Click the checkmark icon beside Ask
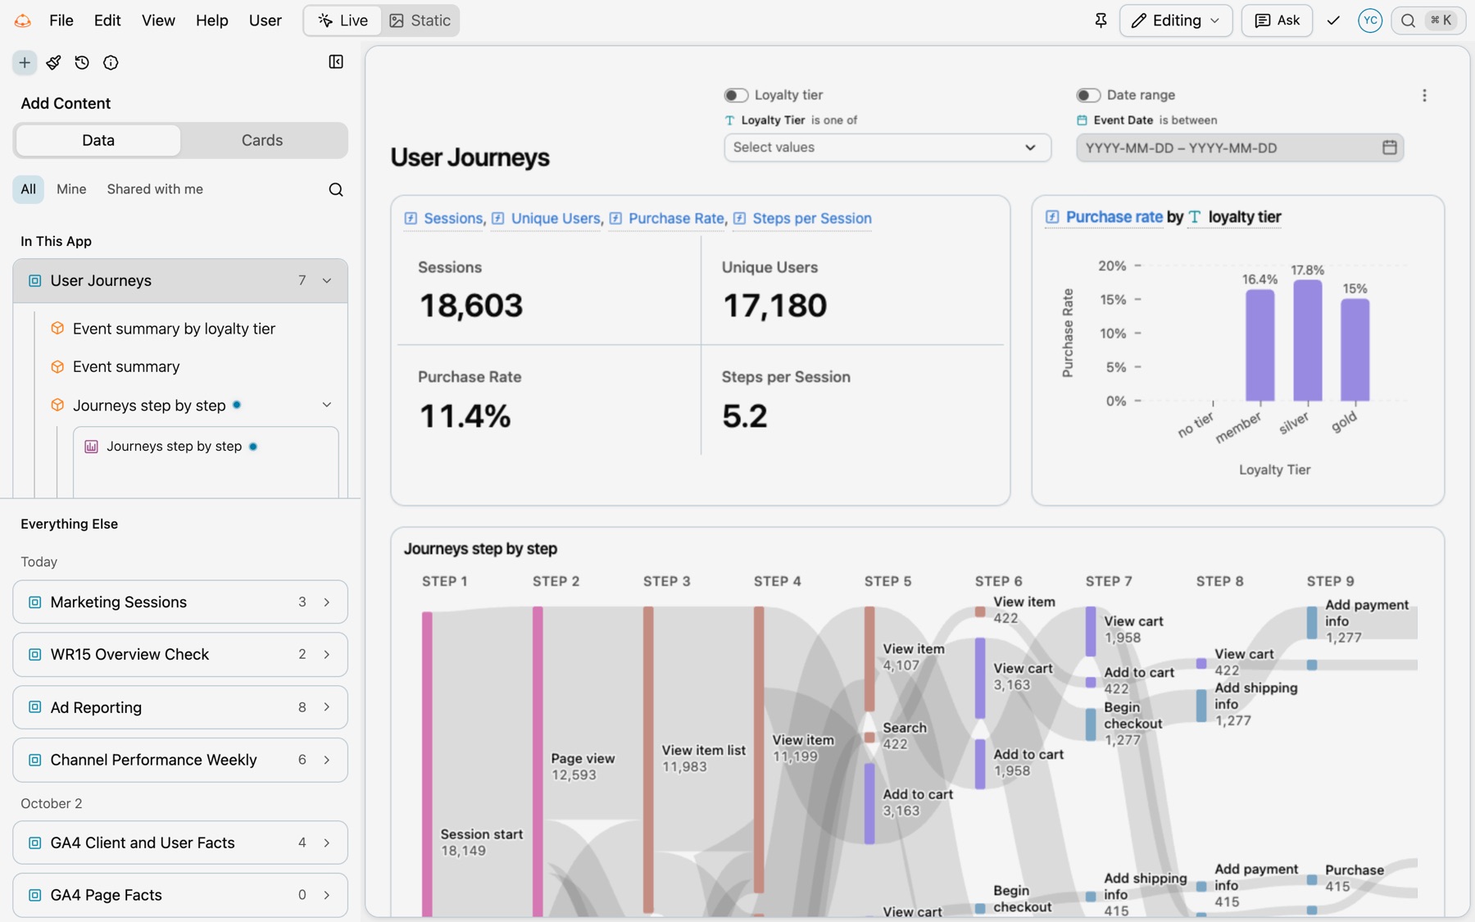 (x=1333, y=20)
